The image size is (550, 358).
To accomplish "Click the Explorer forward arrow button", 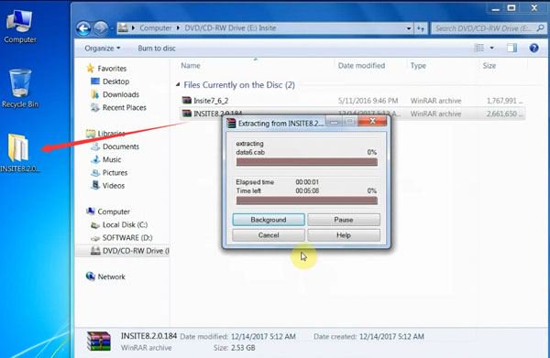I will 101,28.
